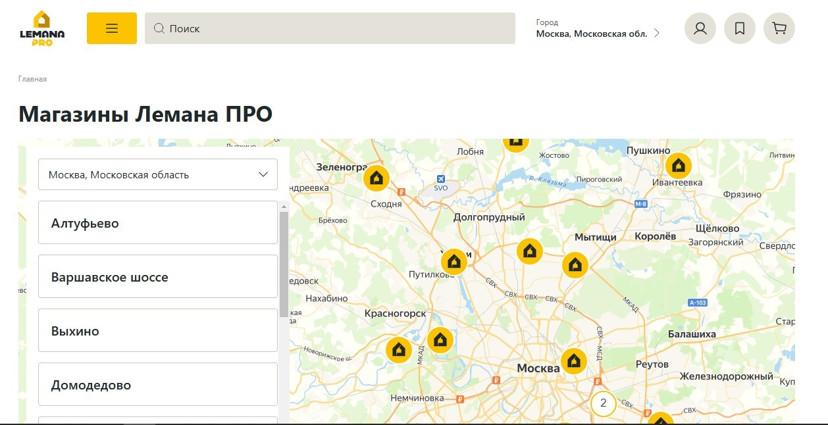The height and width of the screenshot is (425, 828).
Task: Go to Главная breadcrumb link
Action: pos(32,79)
